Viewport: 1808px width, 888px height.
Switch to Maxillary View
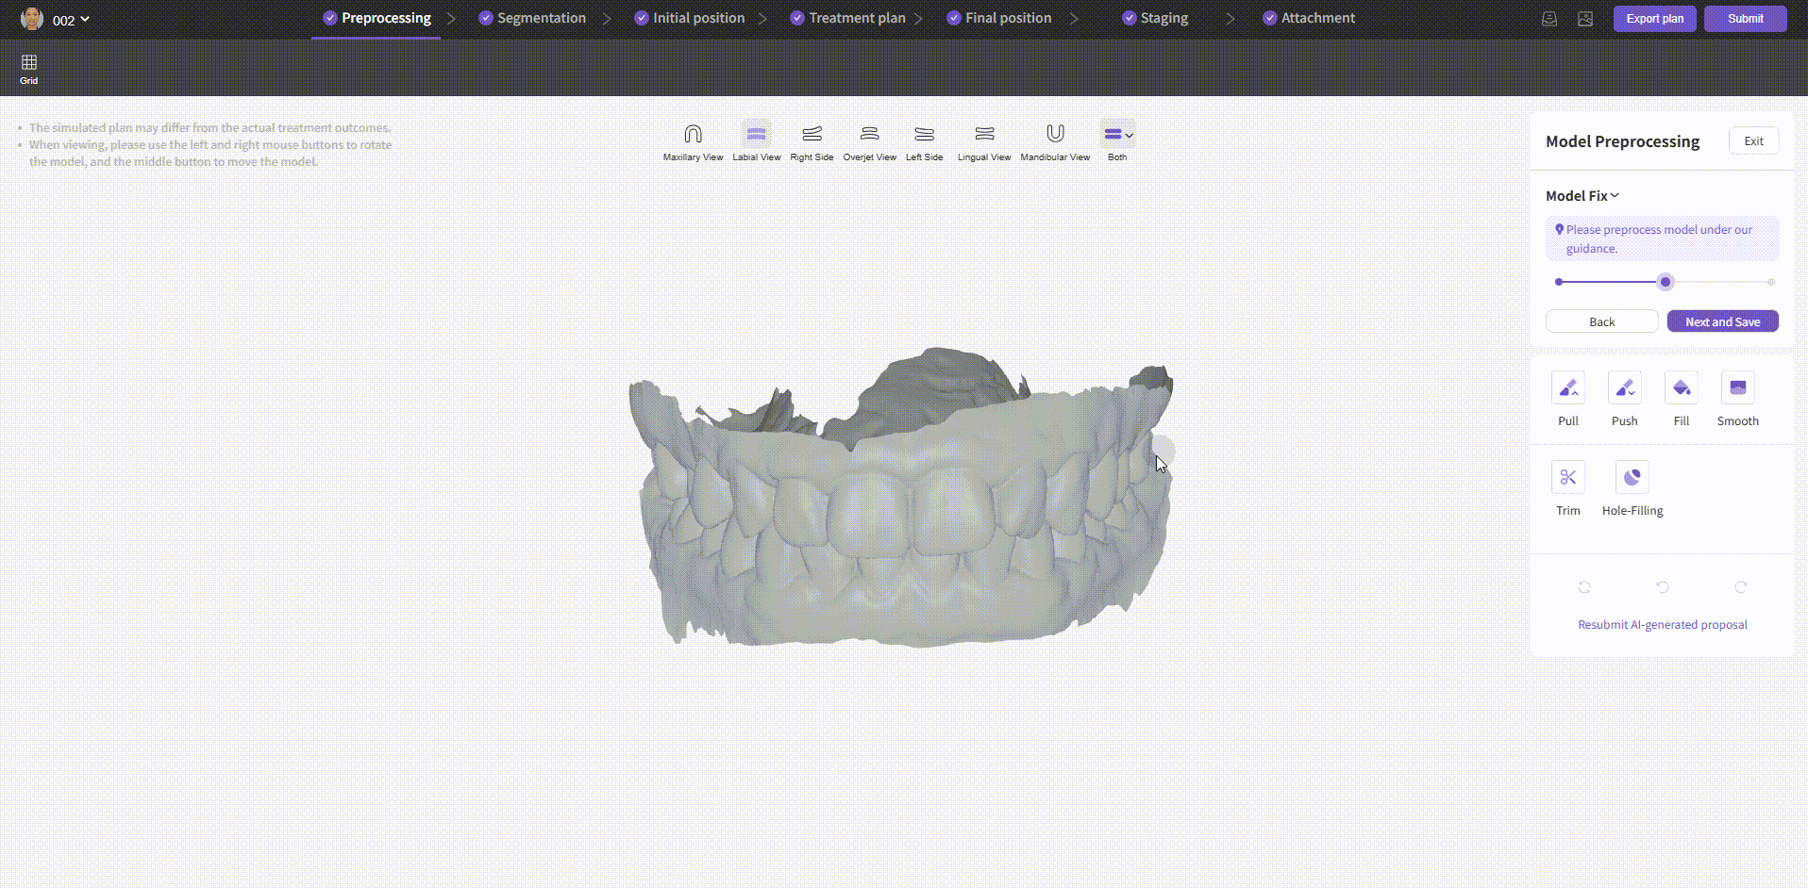pyautogui.click(x=693, y=142)
